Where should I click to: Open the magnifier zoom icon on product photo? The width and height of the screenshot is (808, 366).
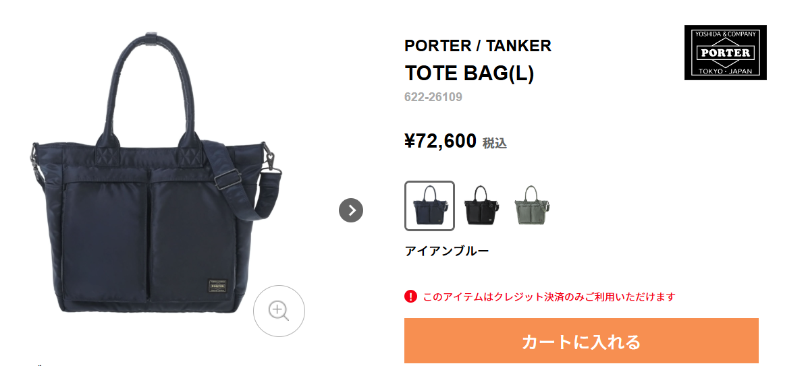[x=279, y=311]
